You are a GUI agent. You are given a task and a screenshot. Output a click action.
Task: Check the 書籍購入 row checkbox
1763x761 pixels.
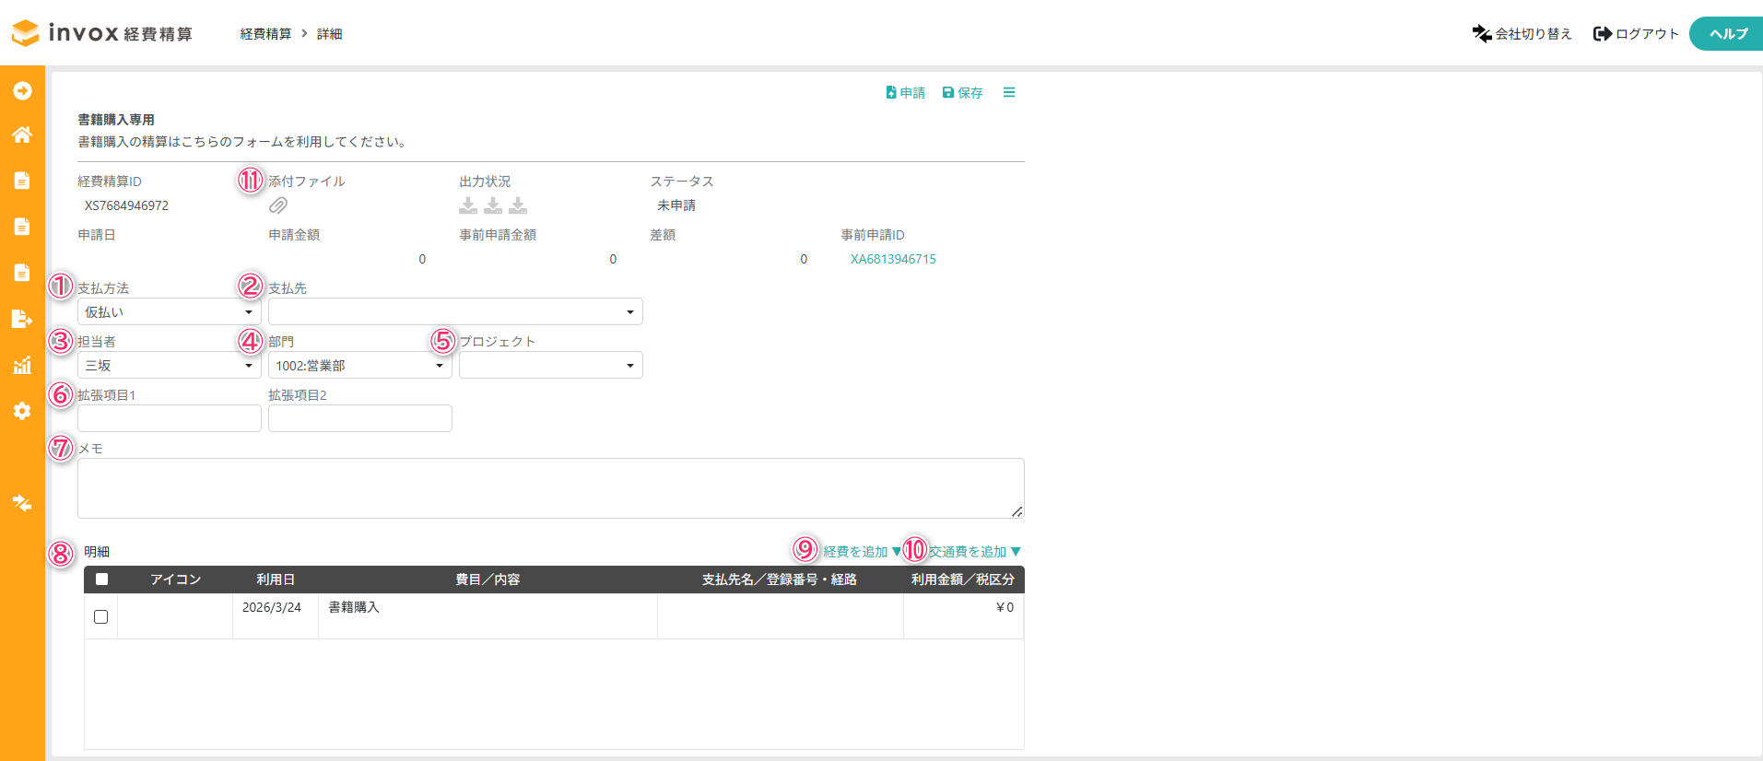101,616
